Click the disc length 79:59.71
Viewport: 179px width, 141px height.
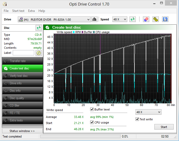[x=36, y=43]
